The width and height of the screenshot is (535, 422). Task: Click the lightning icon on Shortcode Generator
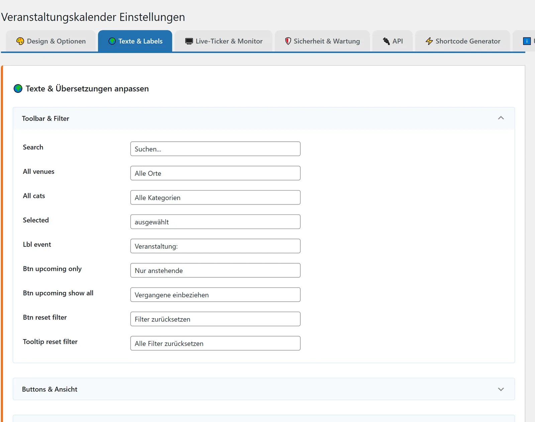pyautogui.click(x=429, y=41)
